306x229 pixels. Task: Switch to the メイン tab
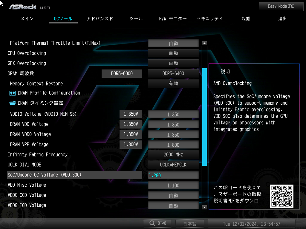point(27,19)
